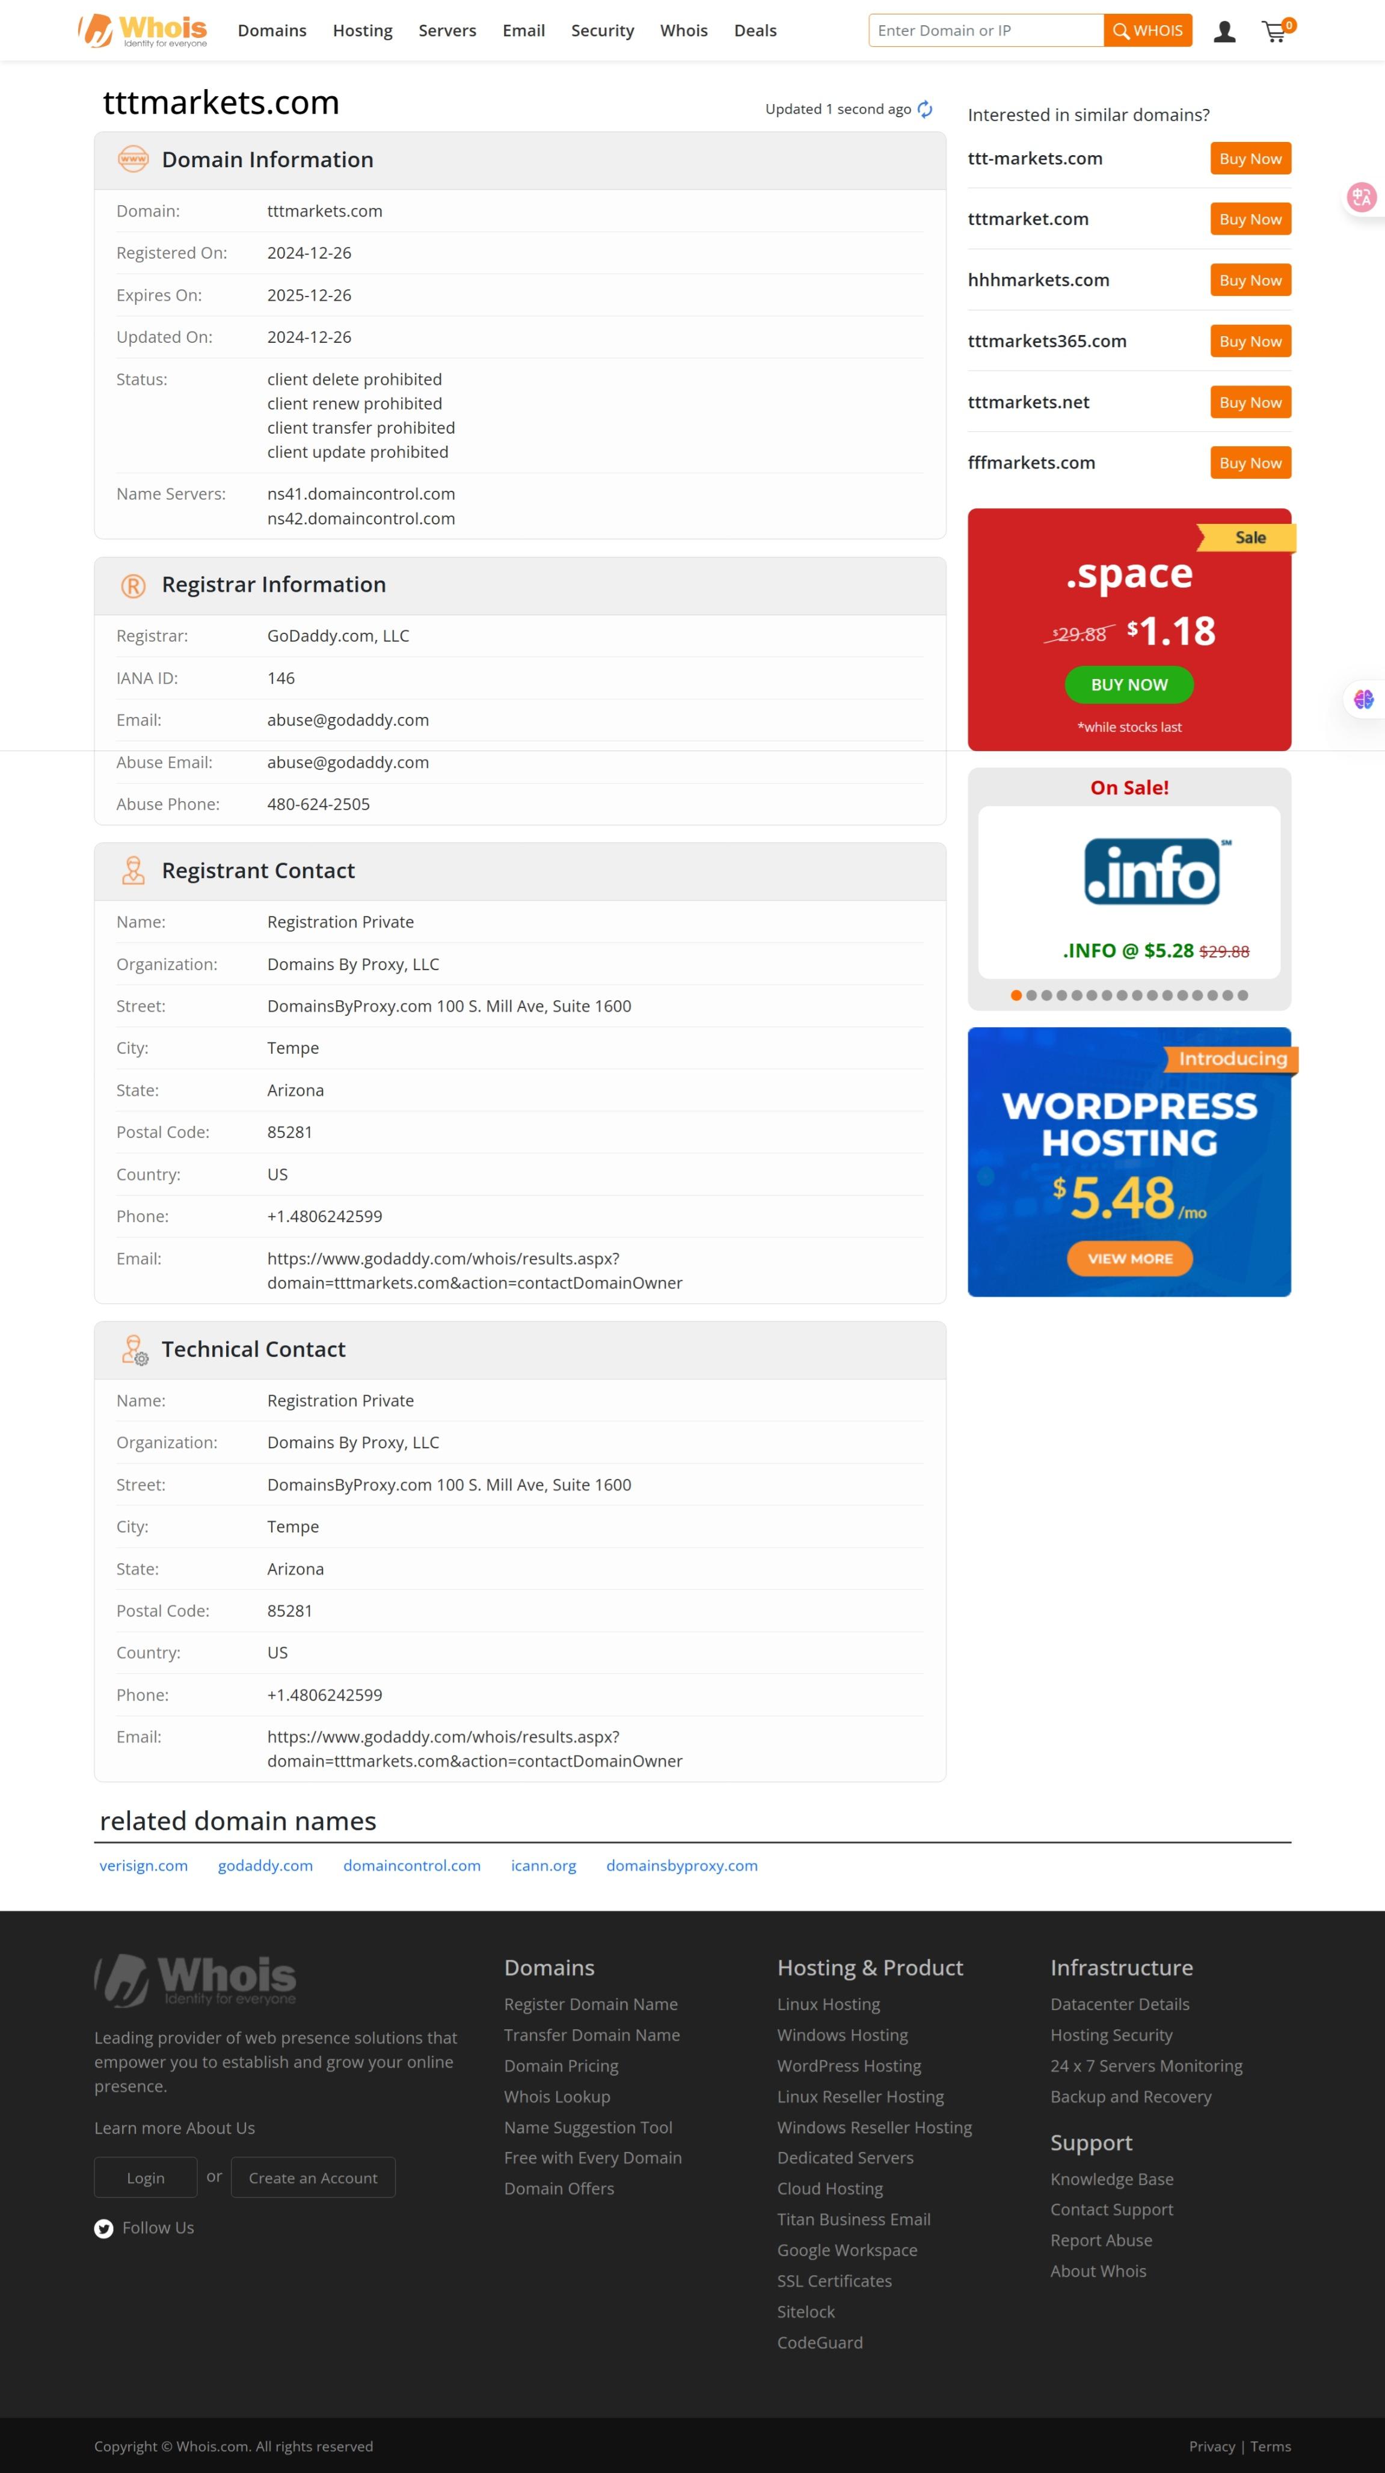Click the footer Login button
1385x2473 pixels.
tap(146, 2178)
